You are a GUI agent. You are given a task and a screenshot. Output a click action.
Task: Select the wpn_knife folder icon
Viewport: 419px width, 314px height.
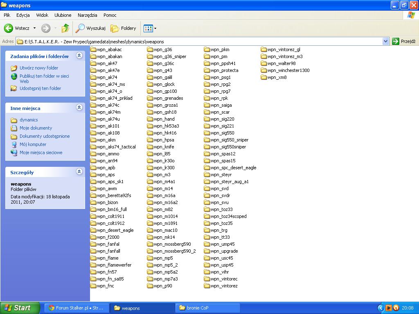tap(150, 147)
